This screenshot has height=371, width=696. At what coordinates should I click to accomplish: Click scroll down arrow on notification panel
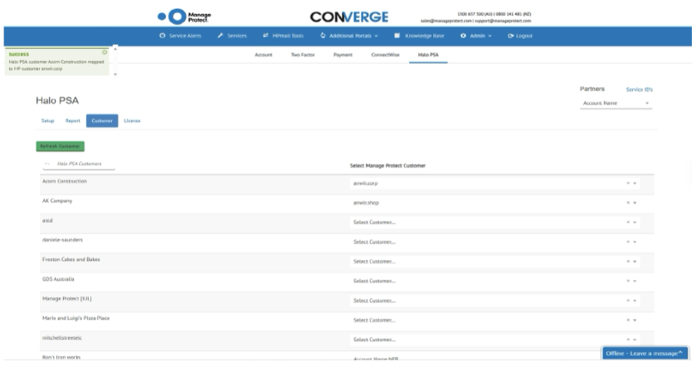[x=115, y=74]
